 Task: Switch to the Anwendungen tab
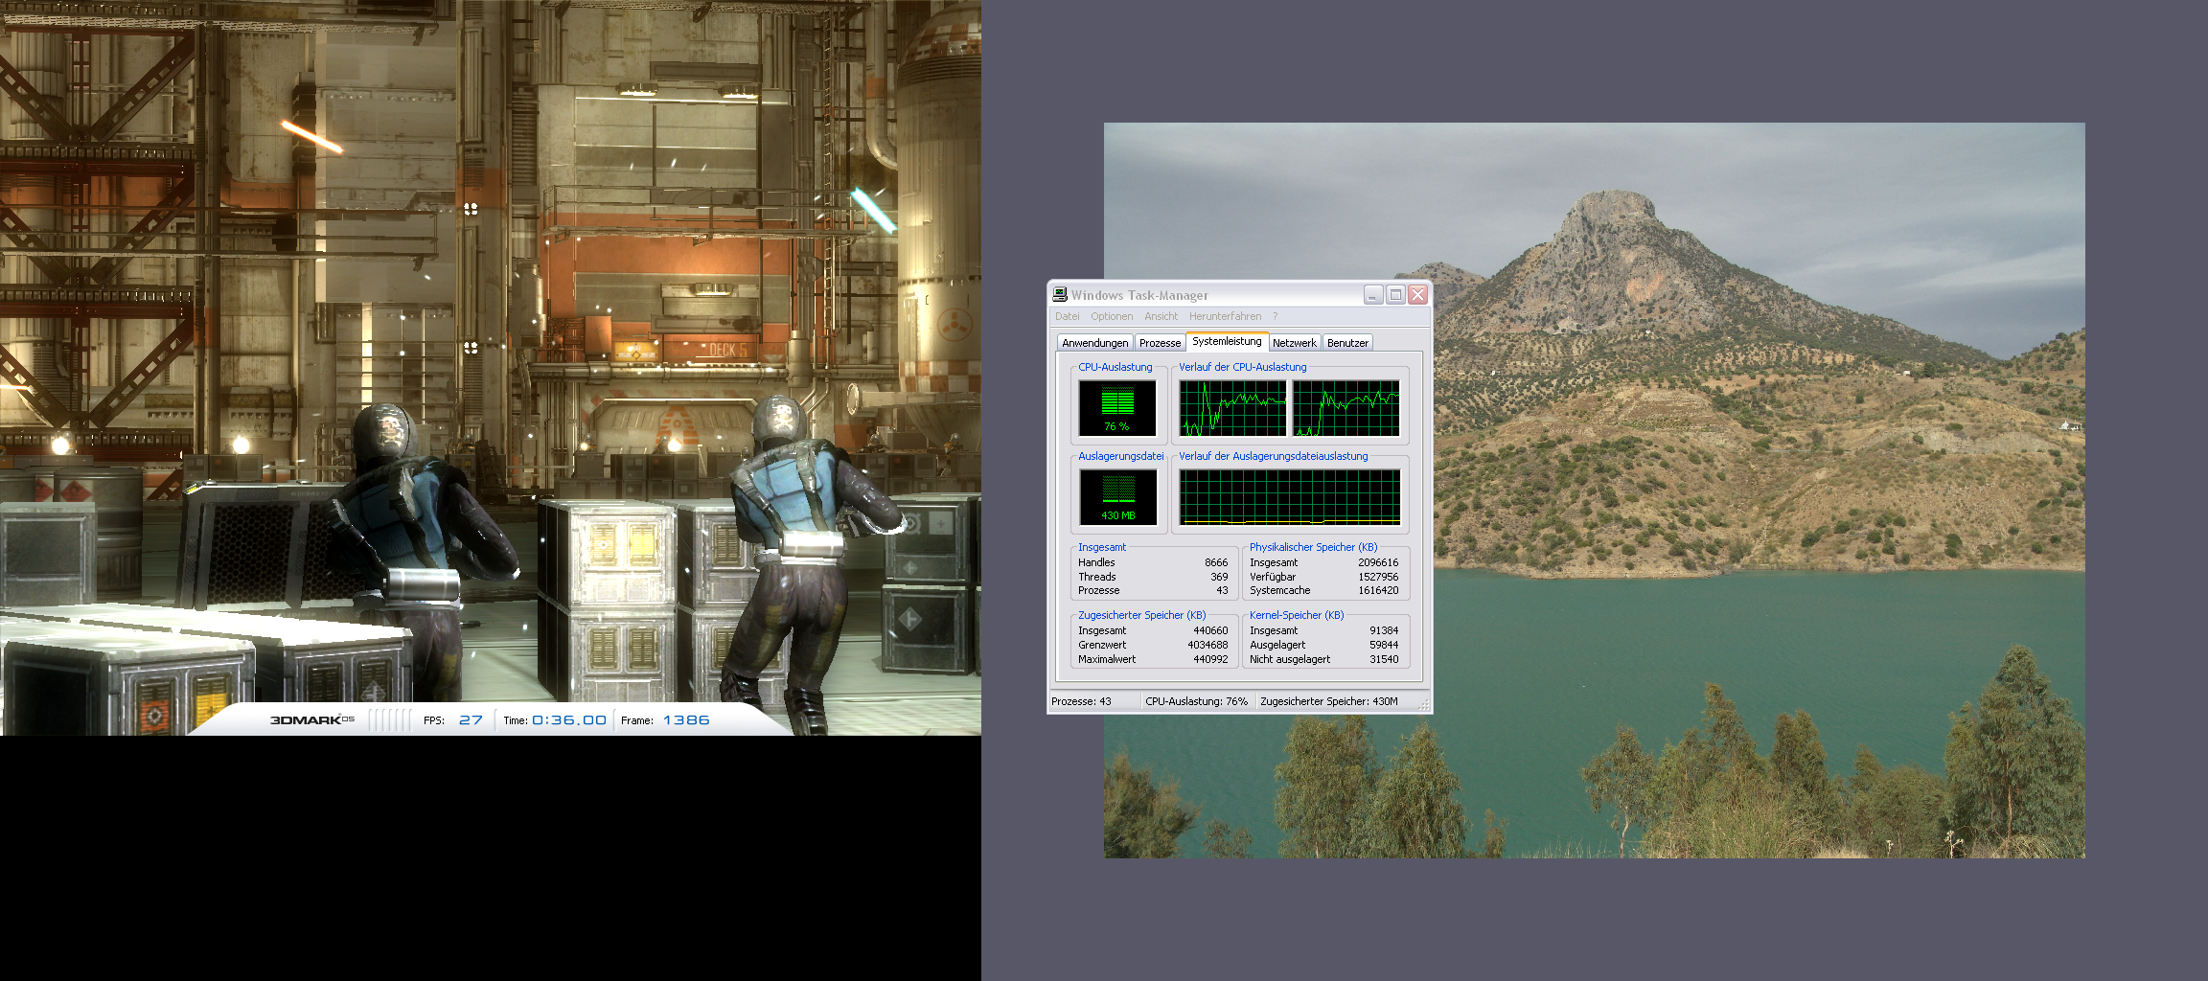pos(1095,343)
